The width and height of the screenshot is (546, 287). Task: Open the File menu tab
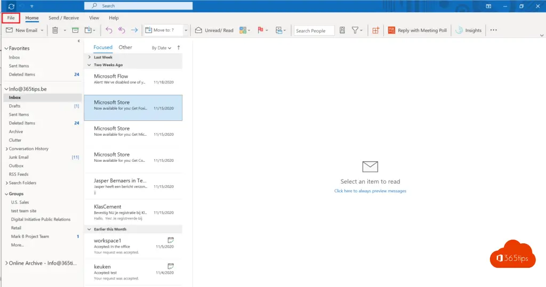[x=11, y=18]
